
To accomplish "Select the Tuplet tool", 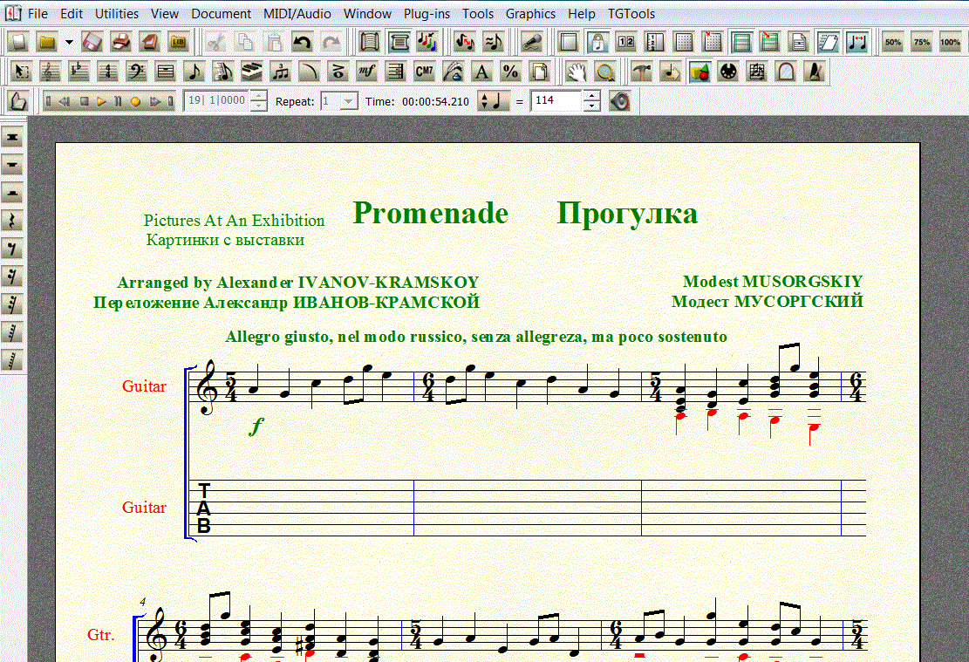I will (x=281, y=72).
